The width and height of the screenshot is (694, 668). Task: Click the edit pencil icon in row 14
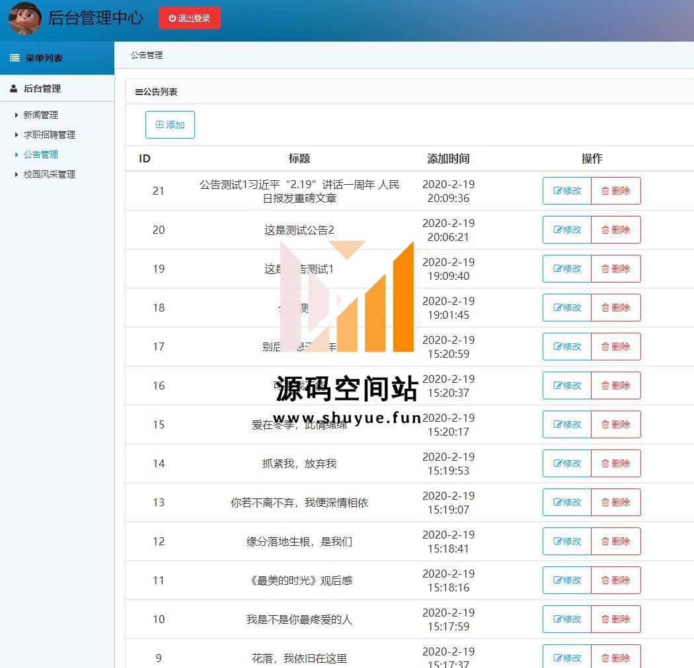click(557, 463)
